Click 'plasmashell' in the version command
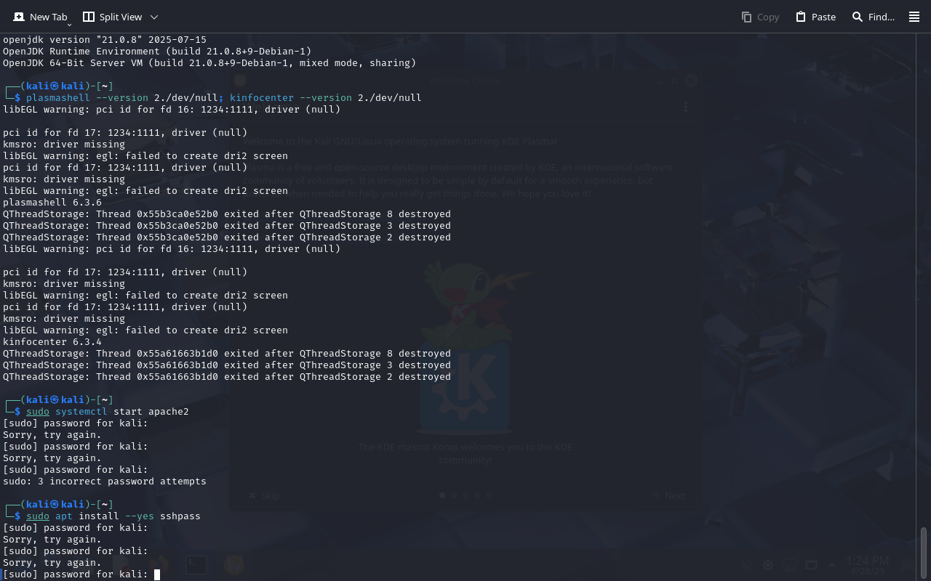 click(x=58, y=98)
